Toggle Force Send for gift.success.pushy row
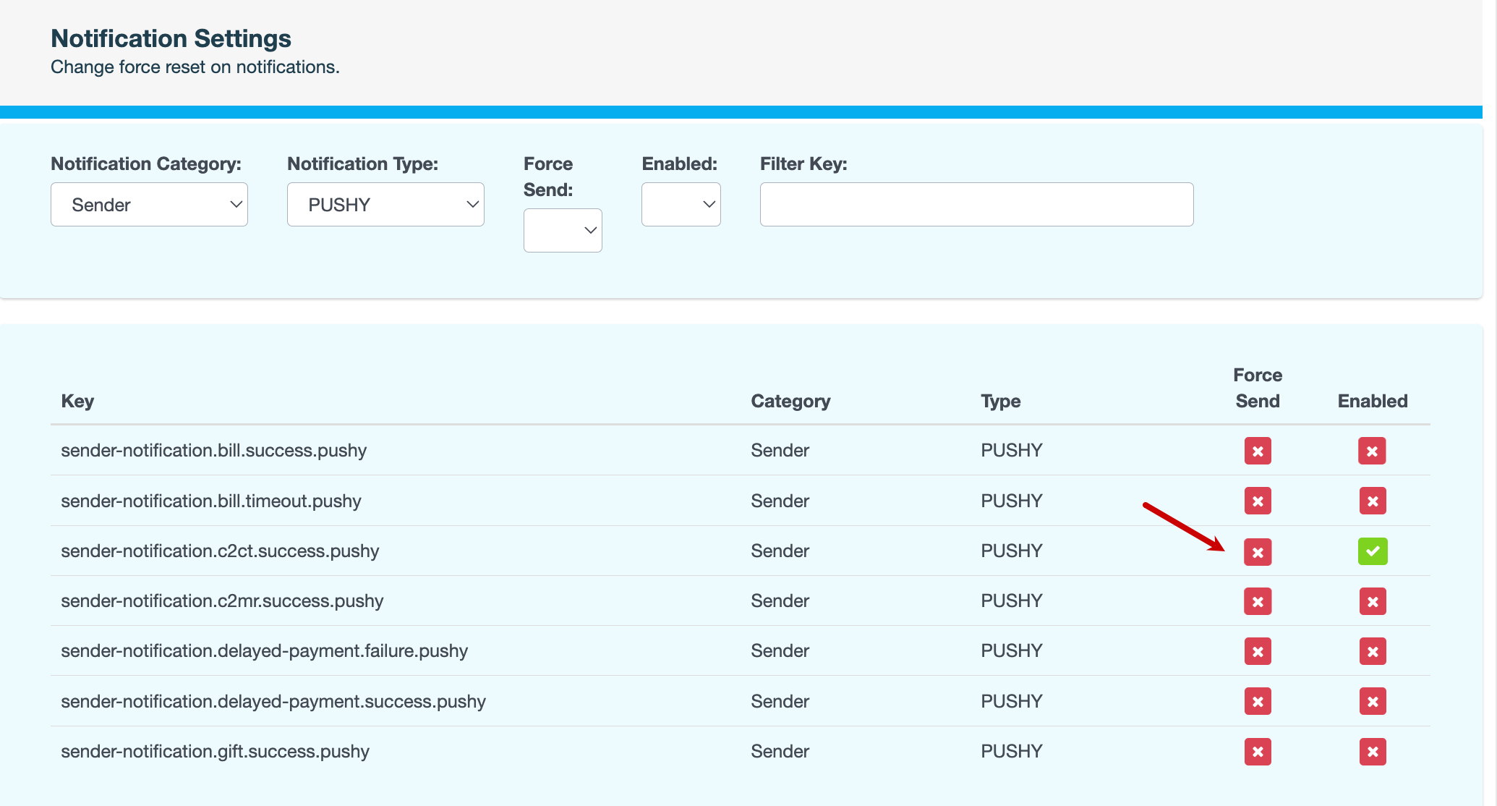This screenshot has height=806, width=1497. point(1258,752)
